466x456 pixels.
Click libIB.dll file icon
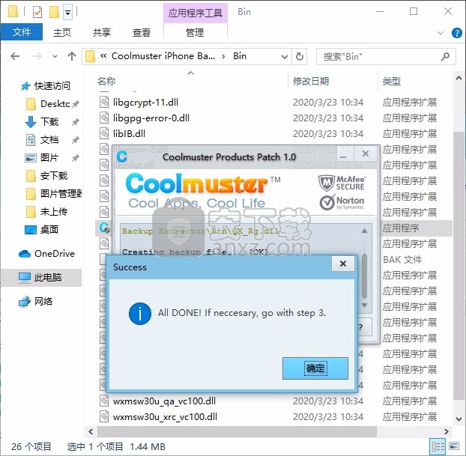coord(104,134)
